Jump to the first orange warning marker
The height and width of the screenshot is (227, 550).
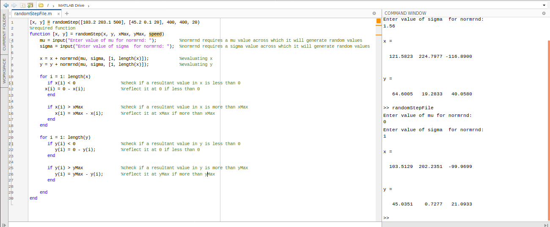pyautogui.click(x=379, y=24)
